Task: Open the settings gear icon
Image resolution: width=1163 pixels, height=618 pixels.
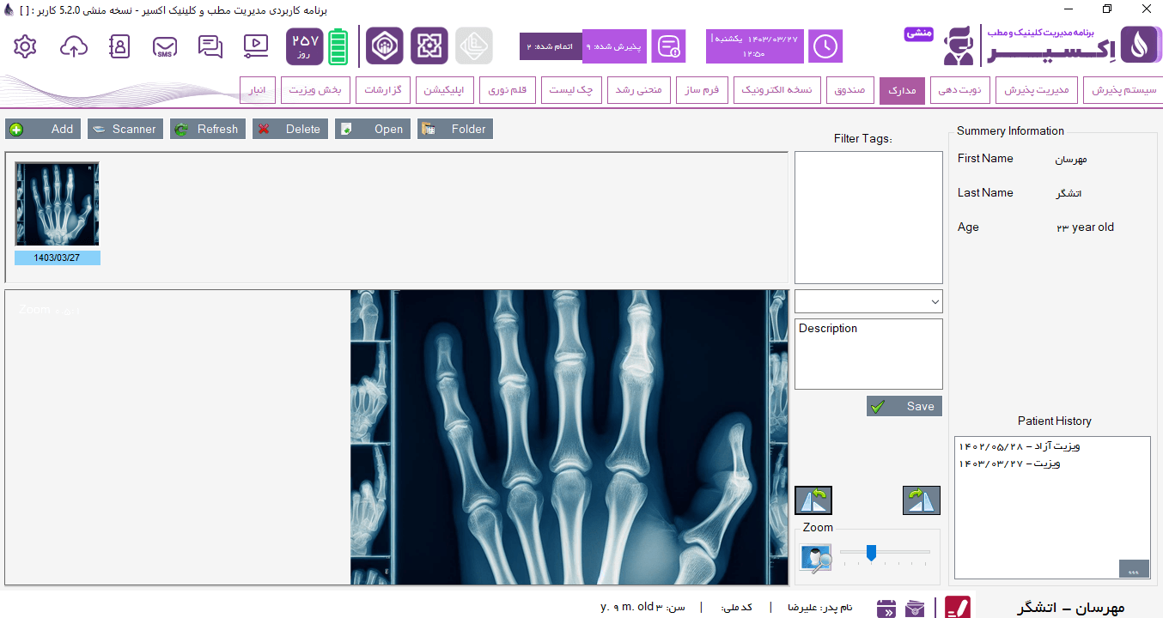Action: [26, 46]
